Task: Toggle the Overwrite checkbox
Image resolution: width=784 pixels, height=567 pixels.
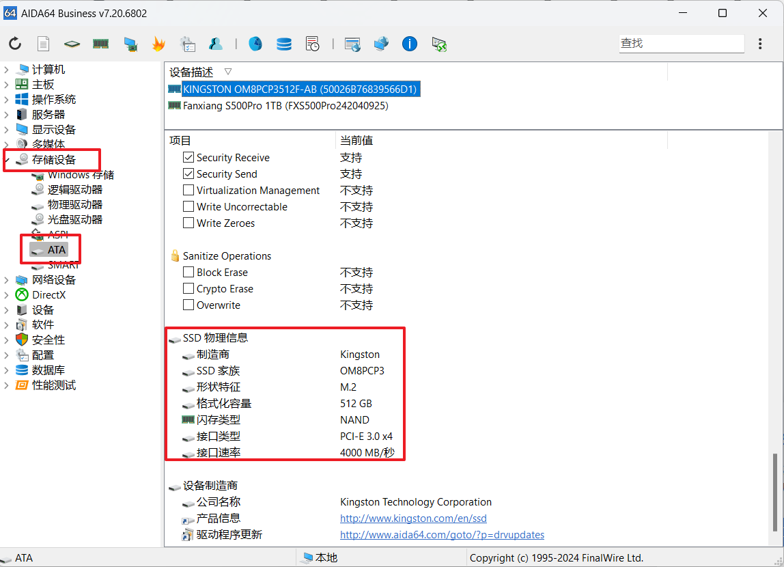Action: point(188,305)
